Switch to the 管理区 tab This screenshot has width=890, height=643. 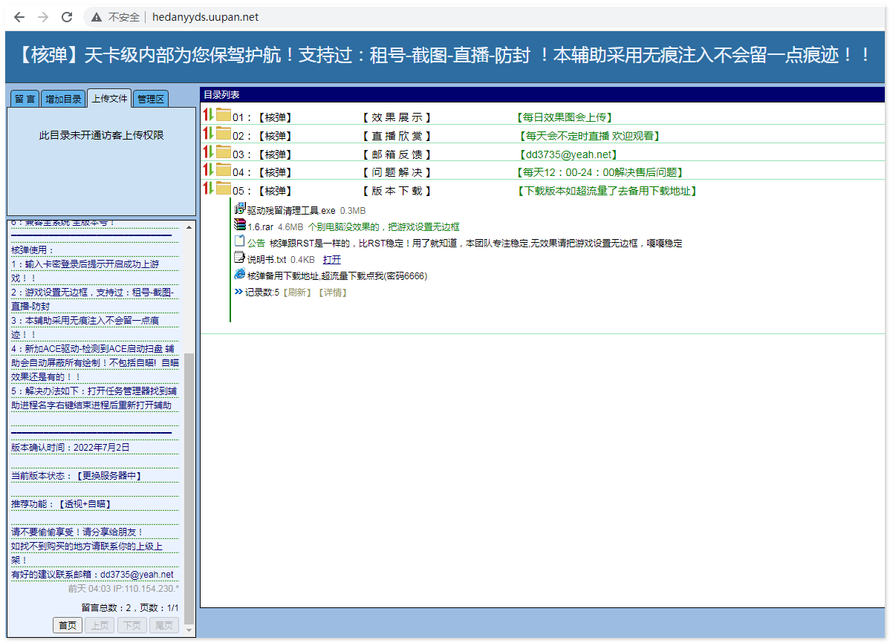(152, 97)
